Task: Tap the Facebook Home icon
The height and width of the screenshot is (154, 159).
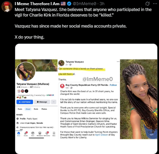Action: [19, 134]
